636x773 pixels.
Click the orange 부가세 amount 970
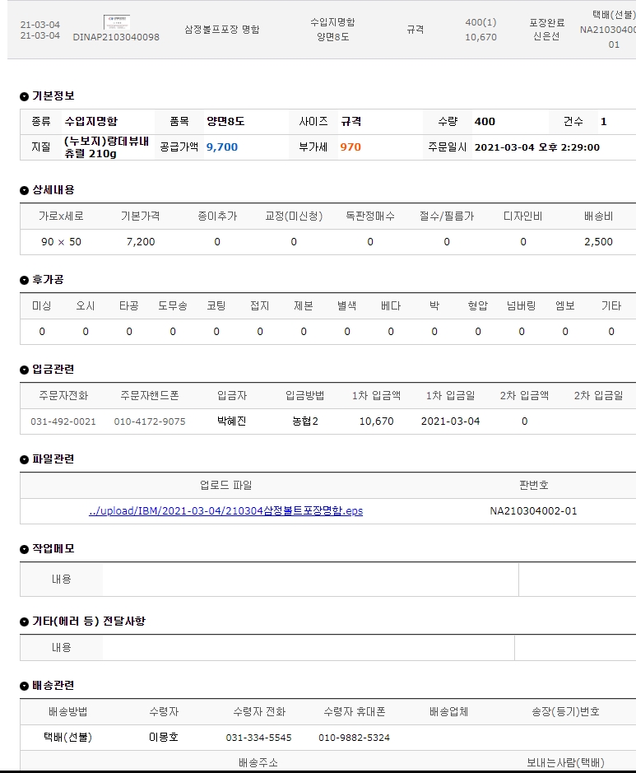point(350,147)
